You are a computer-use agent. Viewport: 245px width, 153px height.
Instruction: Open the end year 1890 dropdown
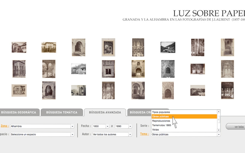tap(130, 126)
